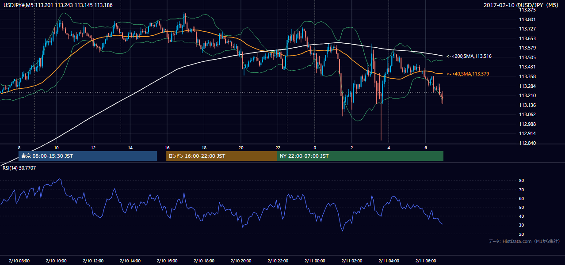Click time label 2/10 12:00
This screenshot has height=265, width=565.
(x=93, y=261)
